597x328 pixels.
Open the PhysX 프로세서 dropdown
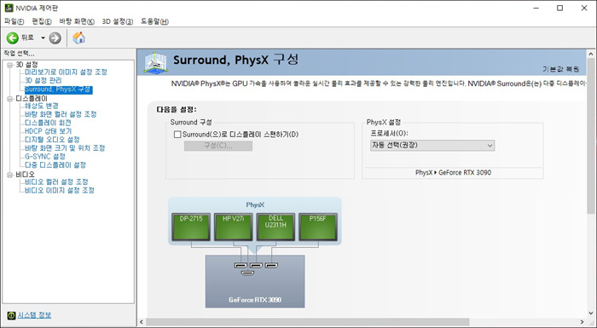432,146
